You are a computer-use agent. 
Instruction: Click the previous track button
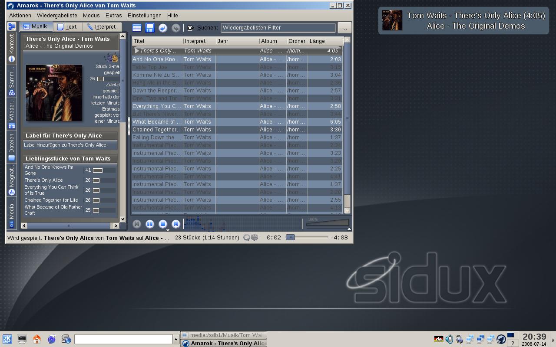point(137,224)
